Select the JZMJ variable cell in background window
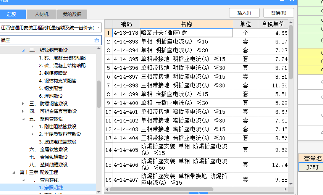Image resolution: width=323 pixels, height=195 pixels. [x=311, y=167]
